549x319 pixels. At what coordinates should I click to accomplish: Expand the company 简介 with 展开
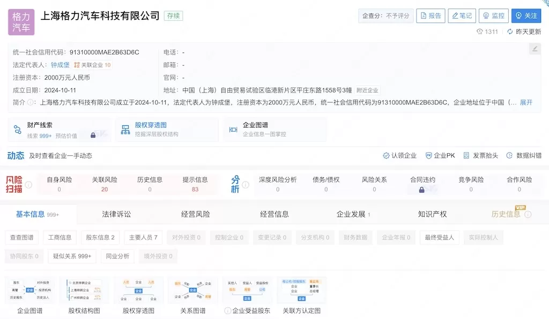pos(526,102)
